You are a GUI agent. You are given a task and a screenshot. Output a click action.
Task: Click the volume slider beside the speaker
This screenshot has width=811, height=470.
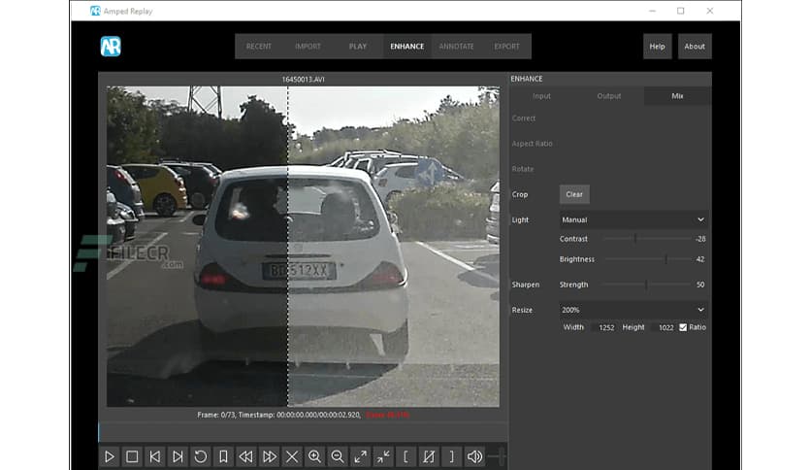tap(497, 456)
